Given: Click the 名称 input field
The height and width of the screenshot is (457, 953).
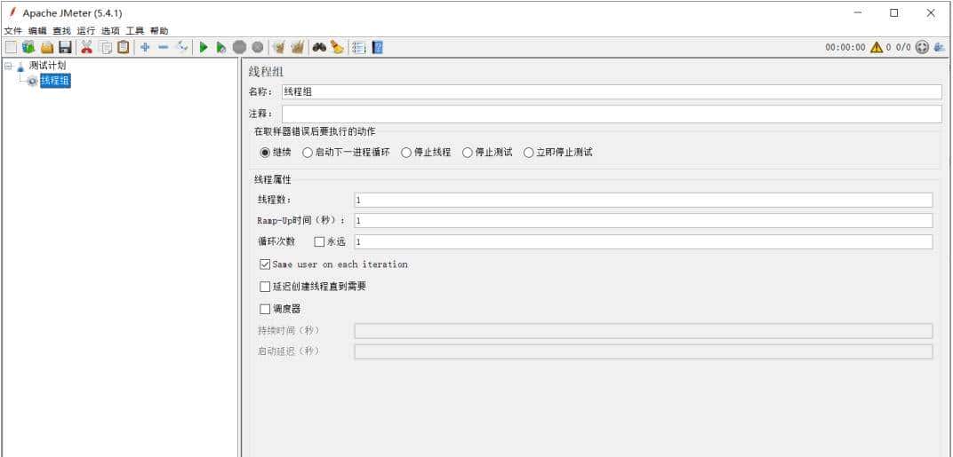Looking at the screenshot, I should (612, 91).
